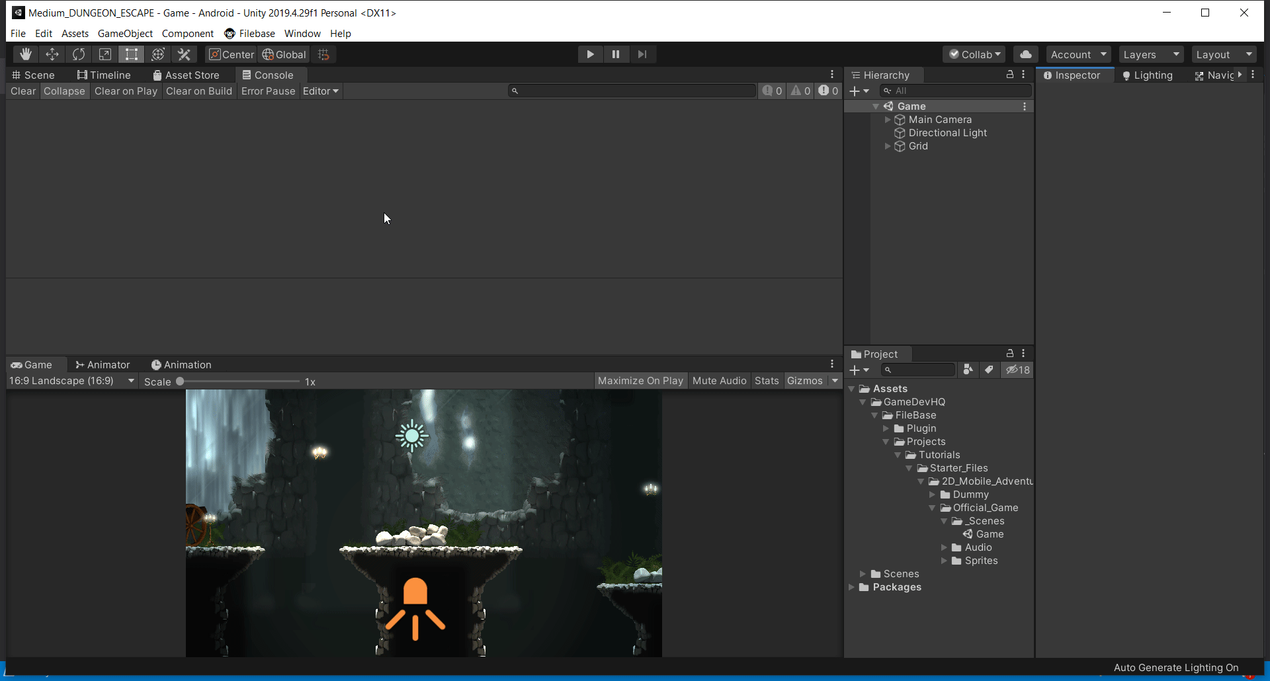Open the Window menu
This screenshot has height=681, width=1270.
pyautogui.click(x=302, y=33)
